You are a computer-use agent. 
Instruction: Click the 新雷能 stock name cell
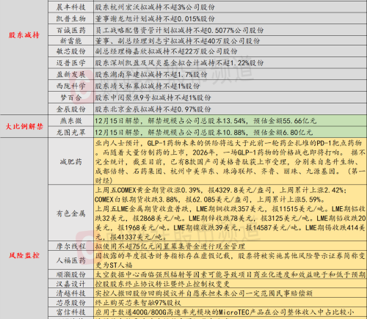pyautogui.click(x=71, y=40)
